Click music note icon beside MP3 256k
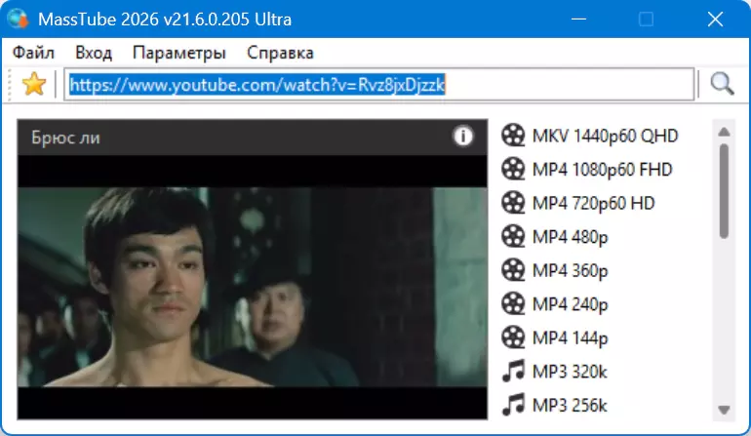Image resolution: width=751 pixels, height=436 pixels. (x=513, y=406)
